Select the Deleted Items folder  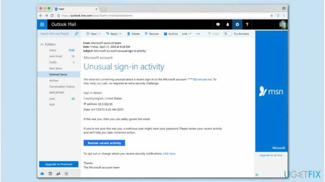(59, 74)
